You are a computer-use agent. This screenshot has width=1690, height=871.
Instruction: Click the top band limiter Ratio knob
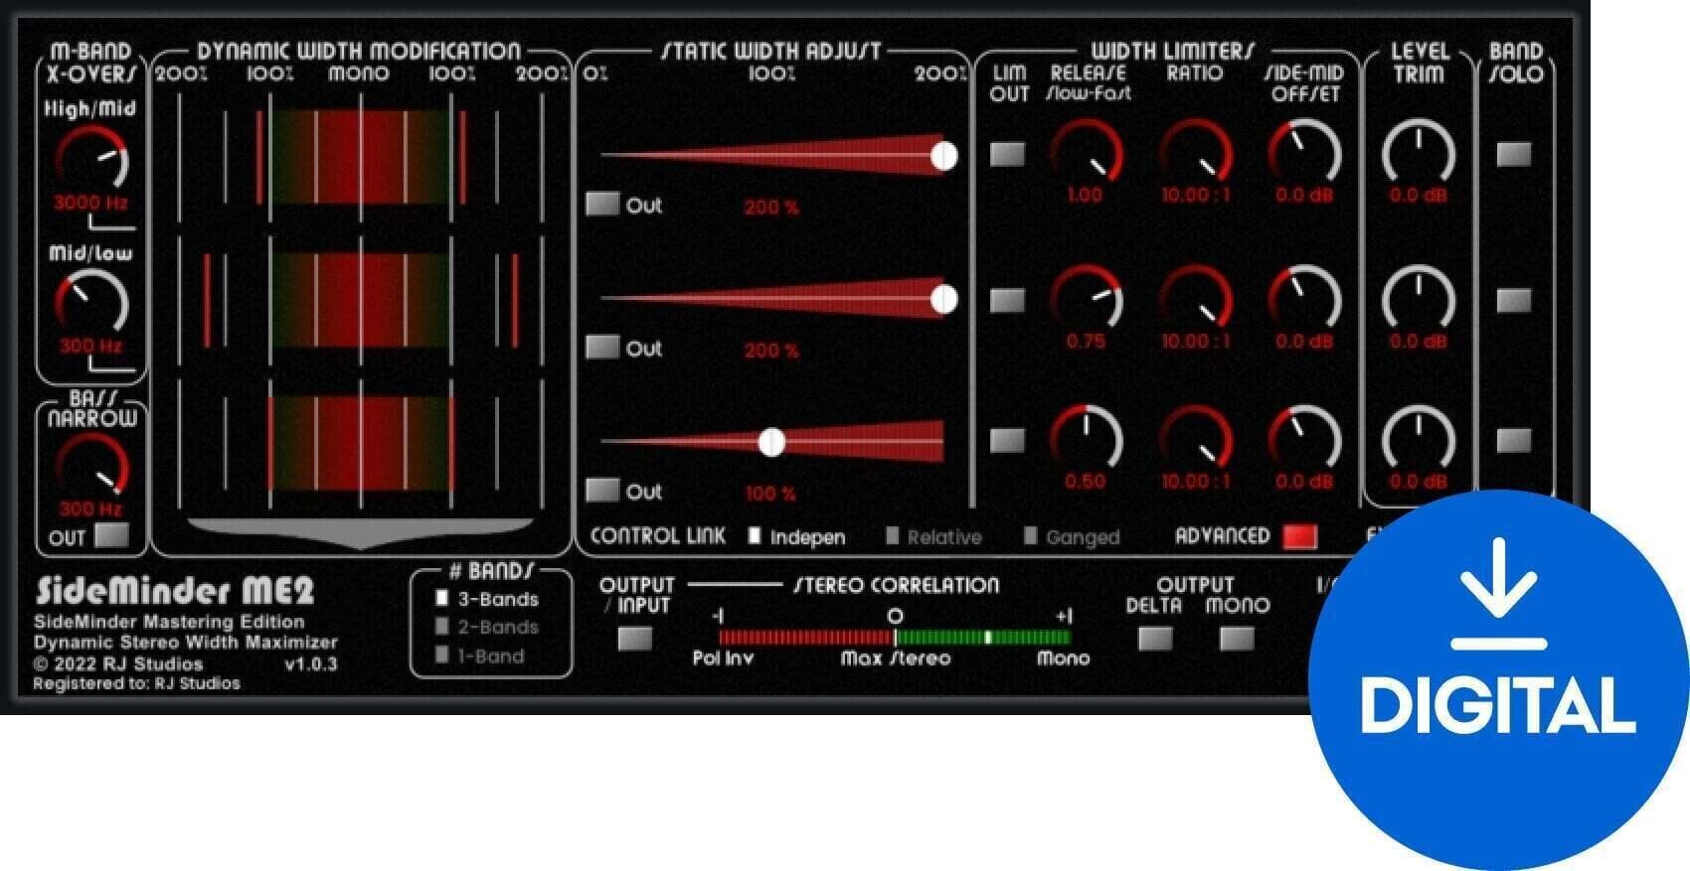click(1195, 154)
